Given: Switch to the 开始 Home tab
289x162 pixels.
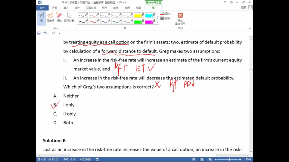Looking at the screenshot, I should 55,8.
